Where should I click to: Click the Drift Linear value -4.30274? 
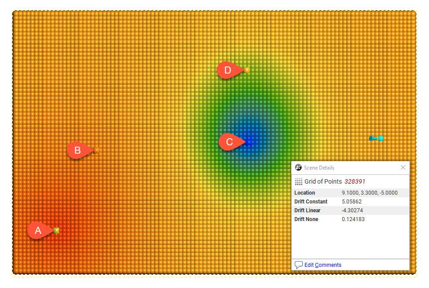(x=352, y=210)
